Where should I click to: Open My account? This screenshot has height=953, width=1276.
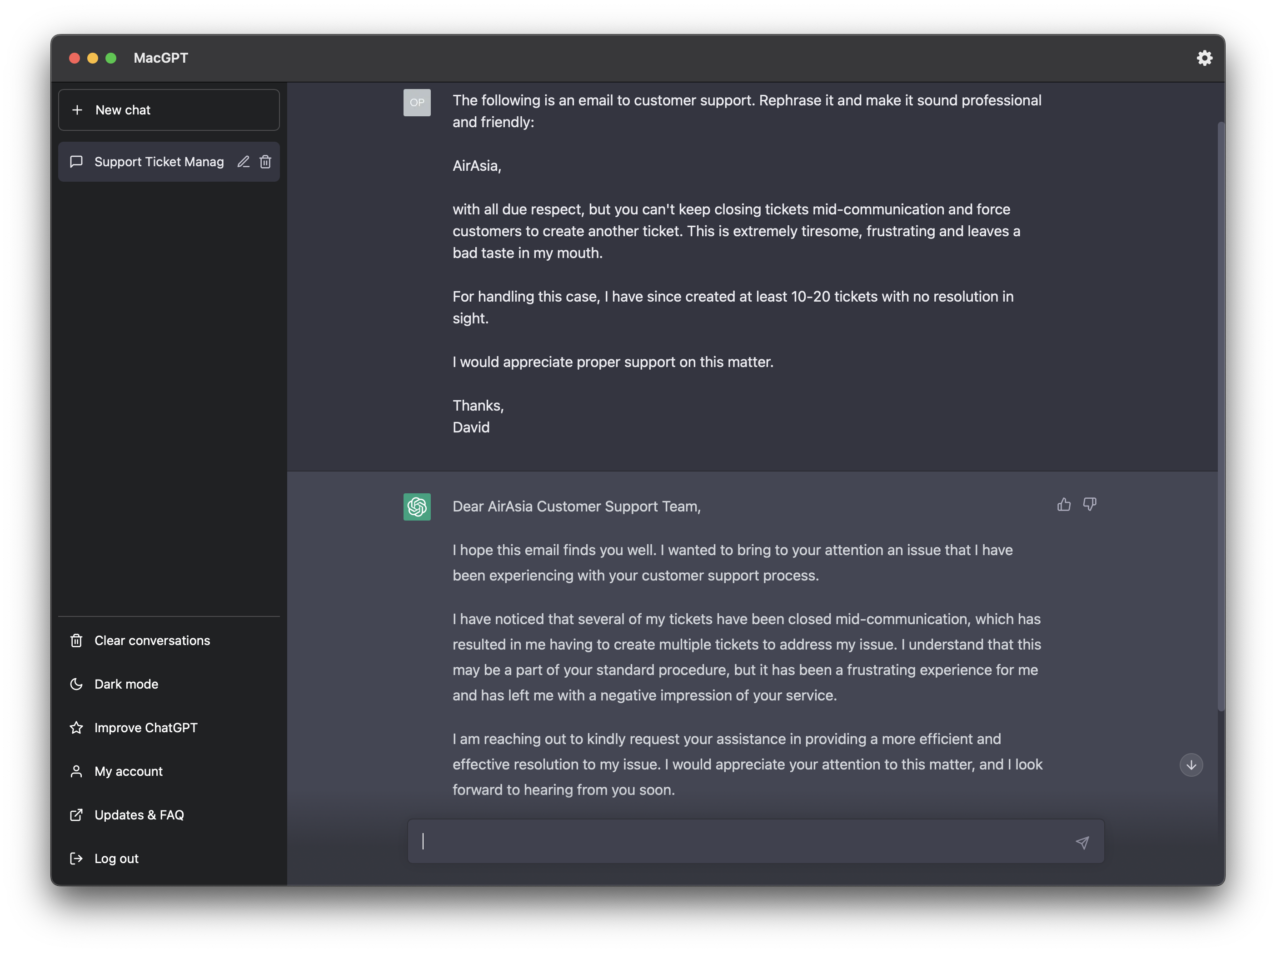(x=169, y=771)
